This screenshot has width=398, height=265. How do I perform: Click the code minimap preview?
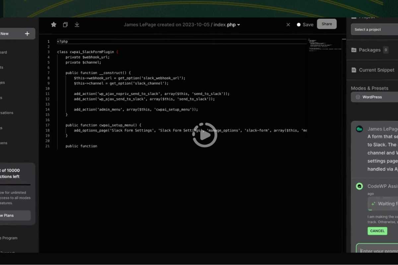[325, 46]
